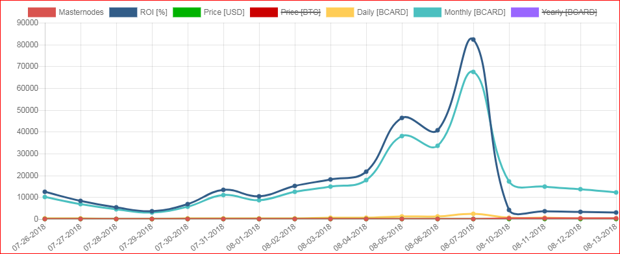Click the ROI [%] dark blue swatch
Viewport: 620px width, 254px height.
[123, 12]
